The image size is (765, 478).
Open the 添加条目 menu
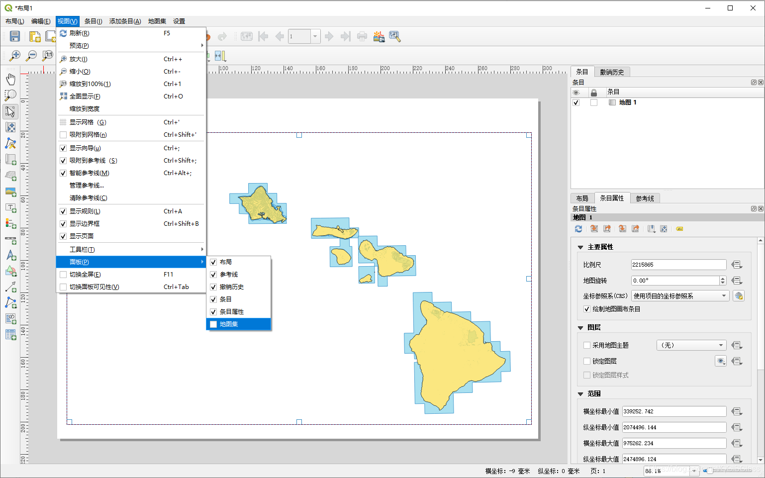125,21
